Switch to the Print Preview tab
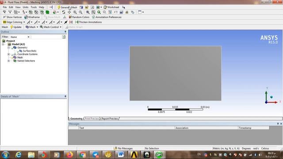Screen dimensions: 283x159 click(x=92, y=119)
